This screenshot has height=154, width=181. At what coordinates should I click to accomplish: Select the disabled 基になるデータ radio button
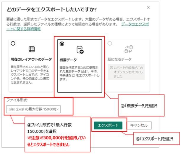[110, 43]
